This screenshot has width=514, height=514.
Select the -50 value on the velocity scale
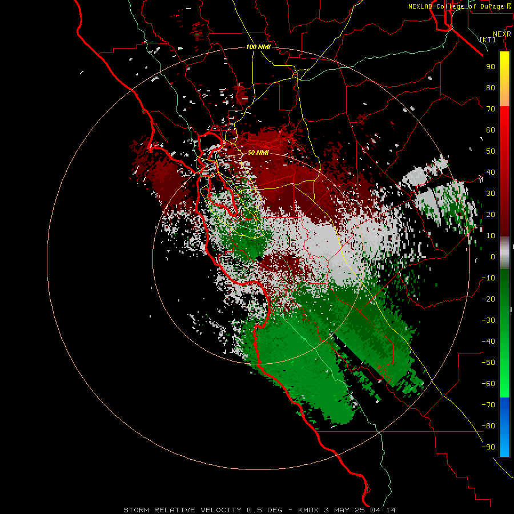click(488, 363)
